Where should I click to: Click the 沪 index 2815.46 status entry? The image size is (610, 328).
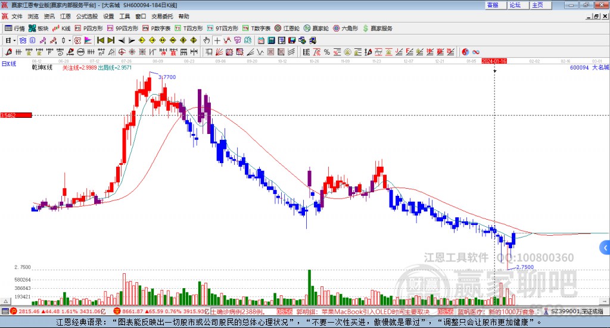(x=57, y=311)
